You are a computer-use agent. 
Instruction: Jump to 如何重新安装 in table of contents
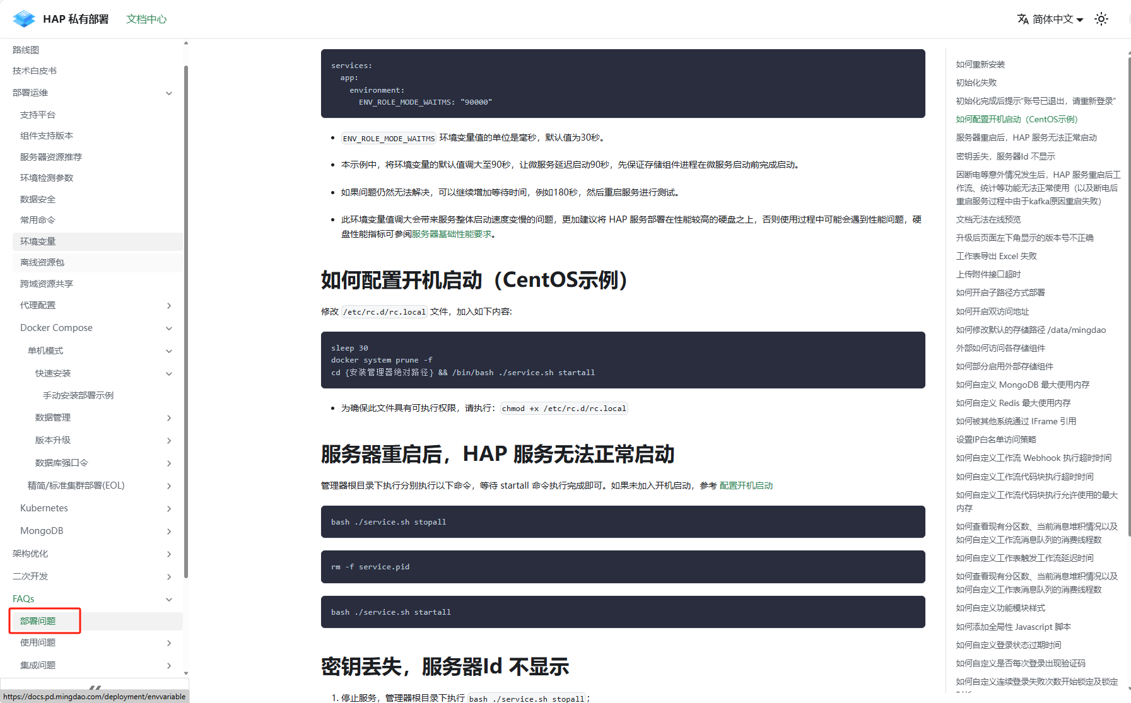coord(980,64)
